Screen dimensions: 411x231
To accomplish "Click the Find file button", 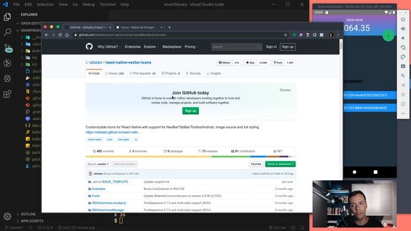I will (256, 164).
